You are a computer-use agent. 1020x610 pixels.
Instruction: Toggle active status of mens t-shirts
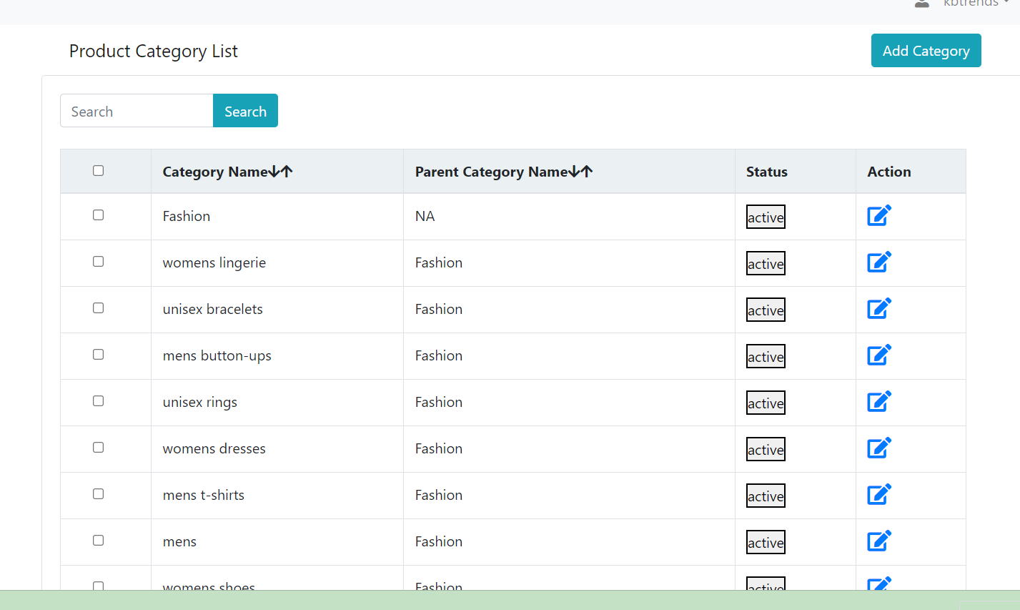766,496
